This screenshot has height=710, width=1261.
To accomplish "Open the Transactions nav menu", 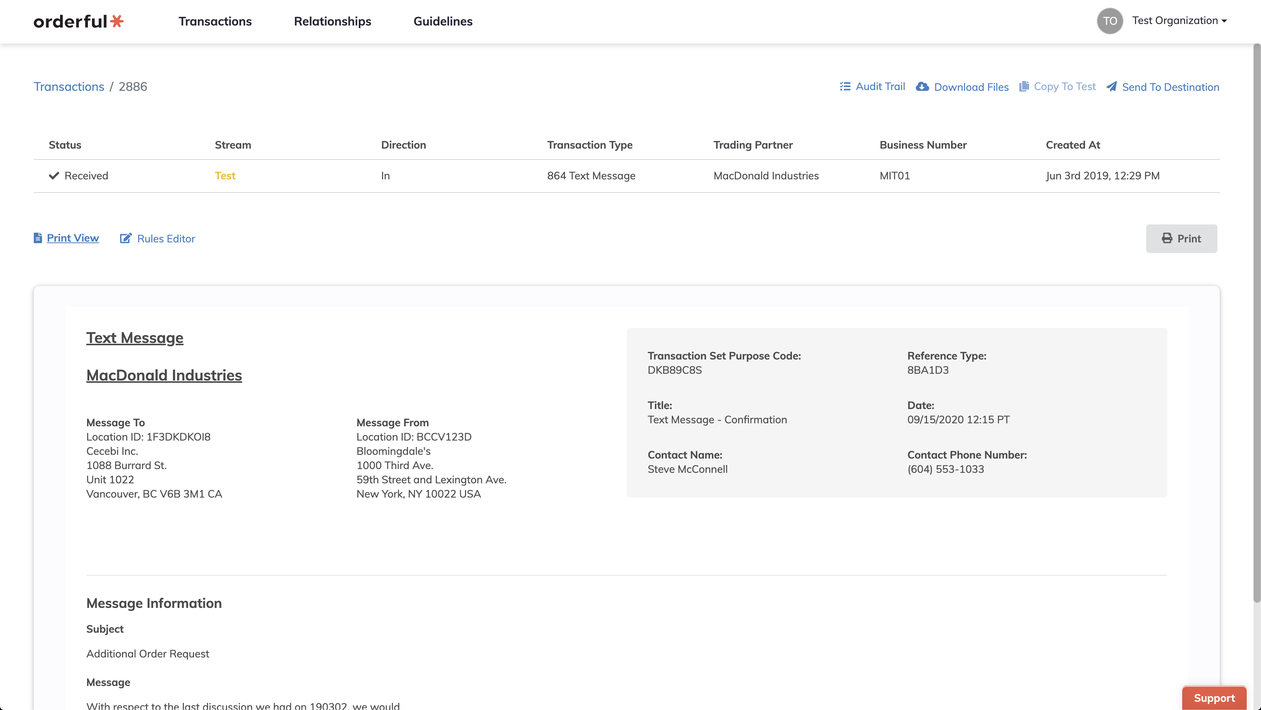I will click(x=215, y=21).
